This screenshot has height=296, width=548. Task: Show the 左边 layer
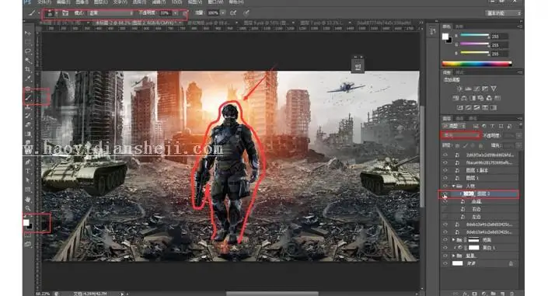pyautogui.click(x=445, y=217)
